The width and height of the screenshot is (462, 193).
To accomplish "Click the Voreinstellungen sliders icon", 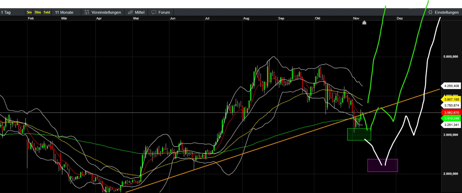I will (87, 12).
